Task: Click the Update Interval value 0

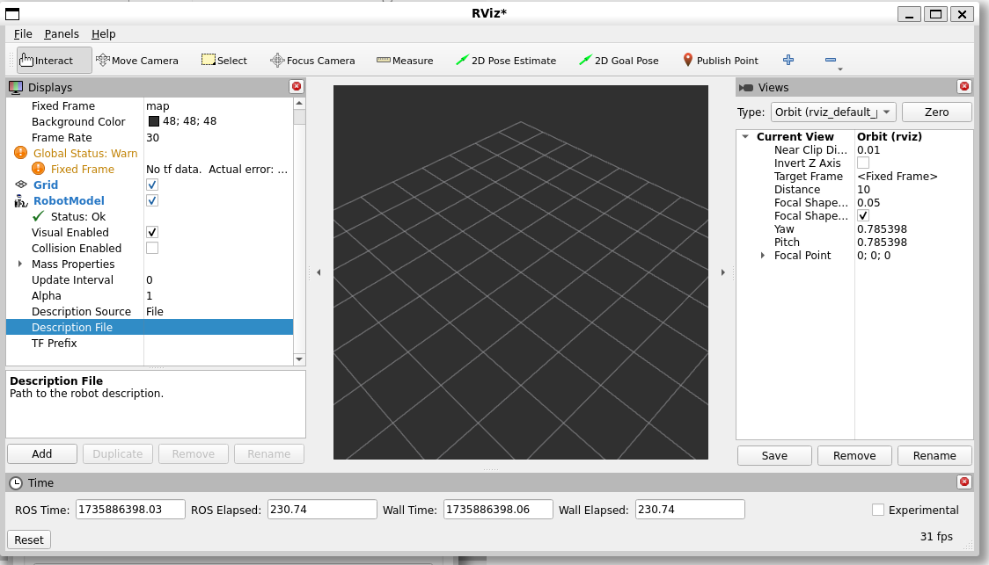Action: (x=150, y=279)
